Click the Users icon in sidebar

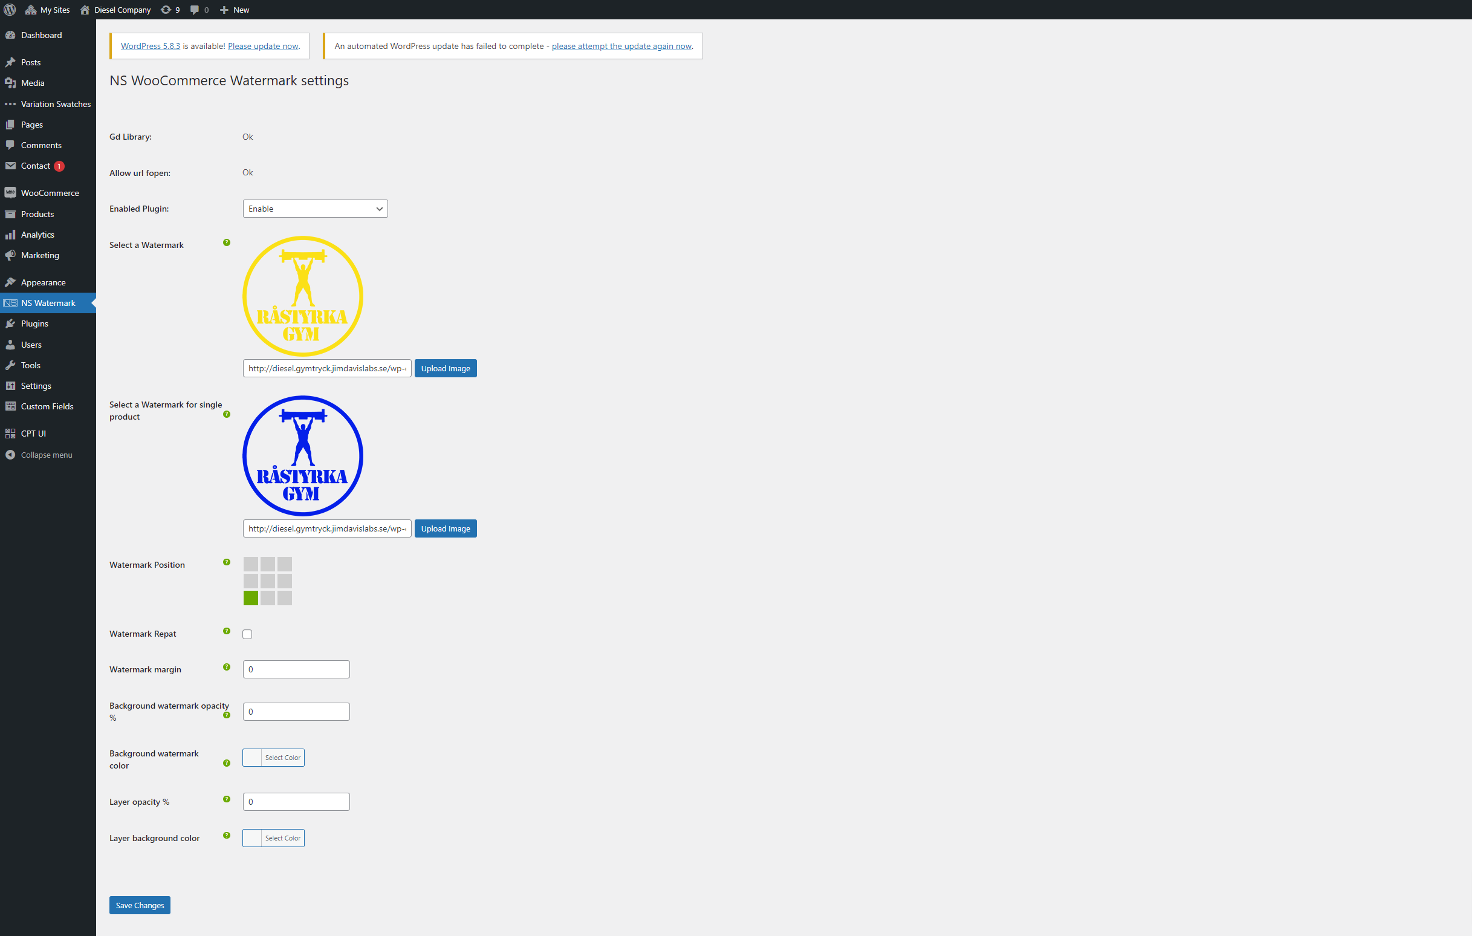coord(10,345)
